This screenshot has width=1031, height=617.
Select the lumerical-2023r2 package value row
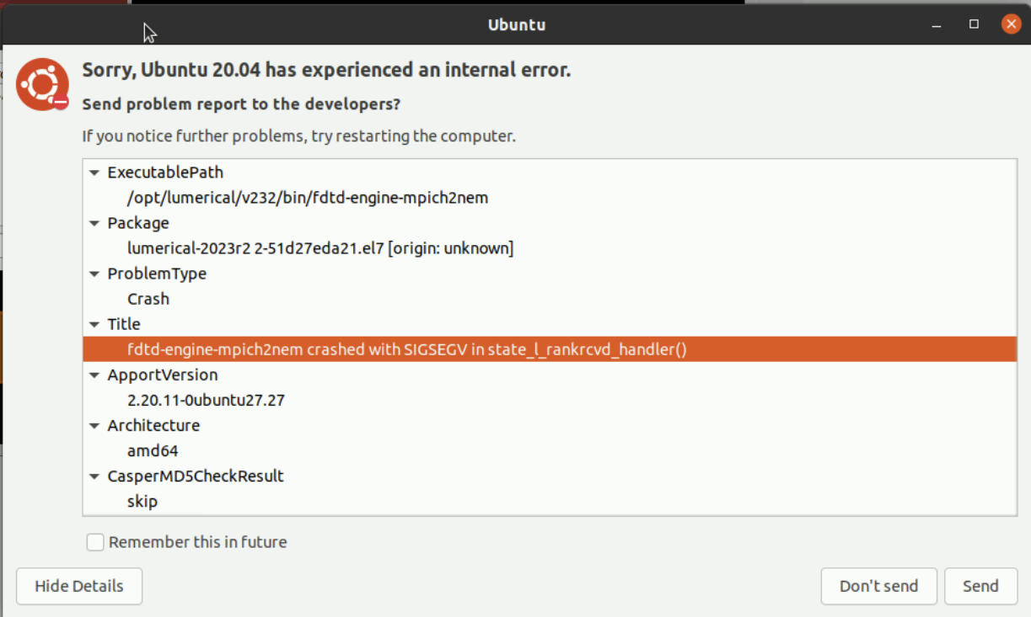(320, 248)
